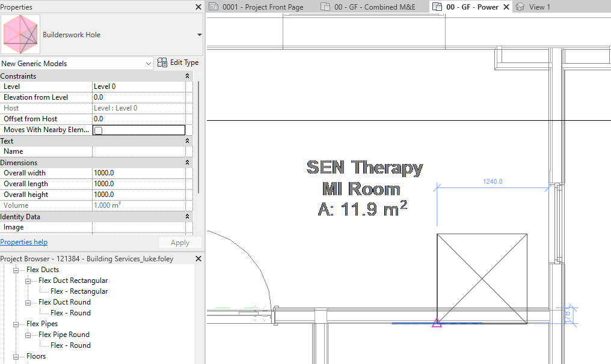Viewport: 611px width, 364px height.
Task: Click the Name parameter field
Action: [x=139, y=151]
